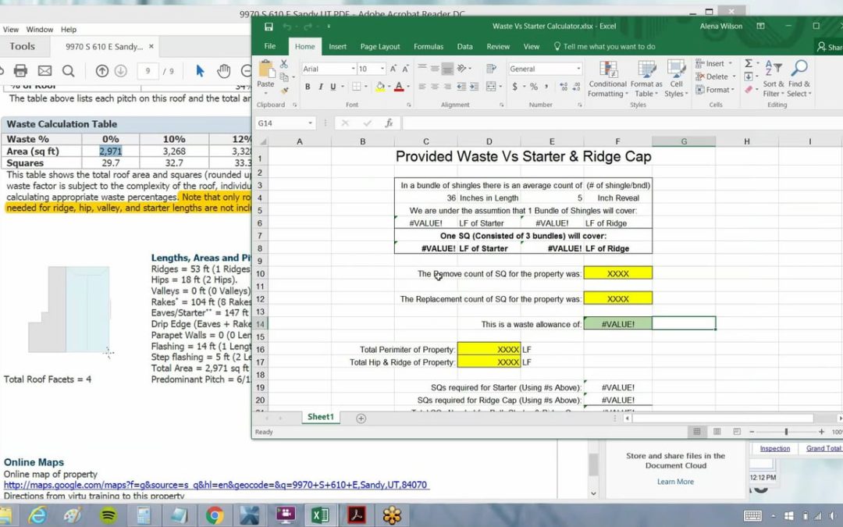The image size is (843, 527).
Task: Open the Data ribbon tab
Action: coord(465,46)
